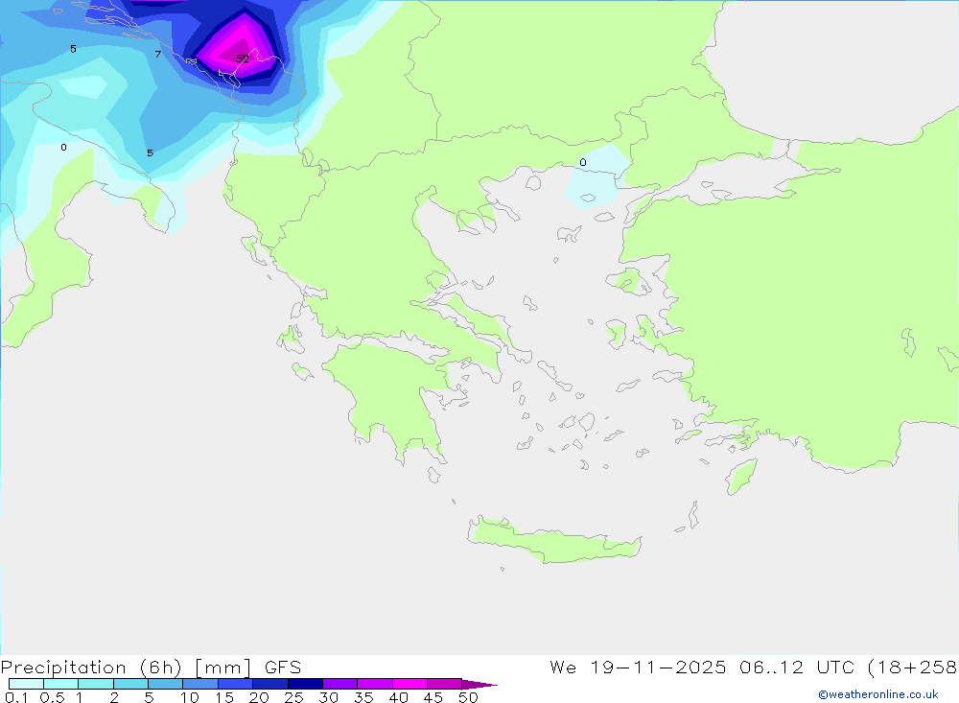Click the legend tick label '0.1'
This screenshot has width=959, height=703.
point(16,697)
